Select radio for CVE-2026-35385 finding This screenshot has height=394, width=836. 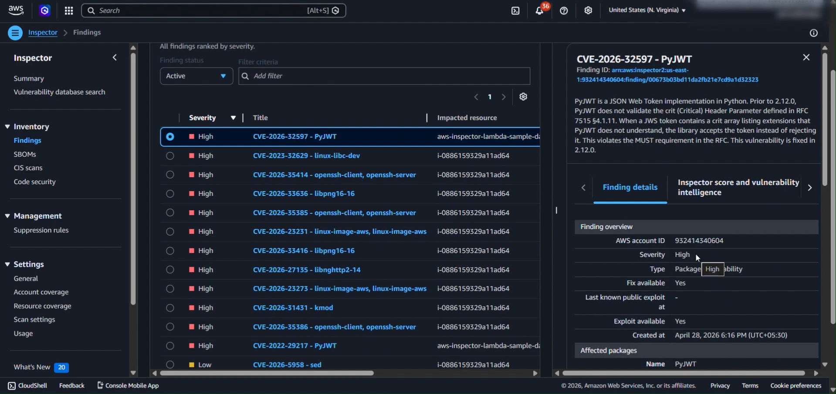click(170, 213)
